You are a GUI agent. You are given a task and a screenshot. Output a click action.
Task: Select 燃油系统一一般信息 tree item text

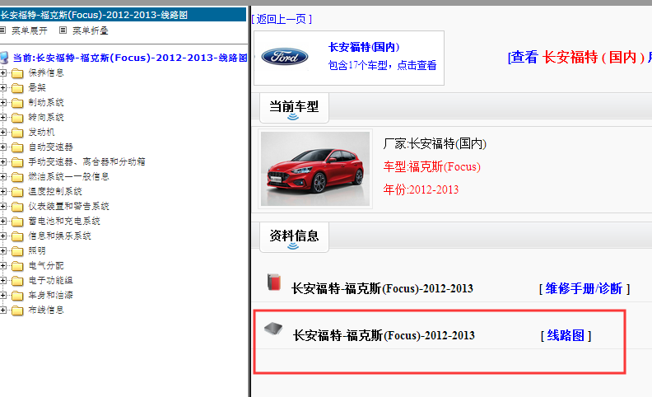[68, 176]
